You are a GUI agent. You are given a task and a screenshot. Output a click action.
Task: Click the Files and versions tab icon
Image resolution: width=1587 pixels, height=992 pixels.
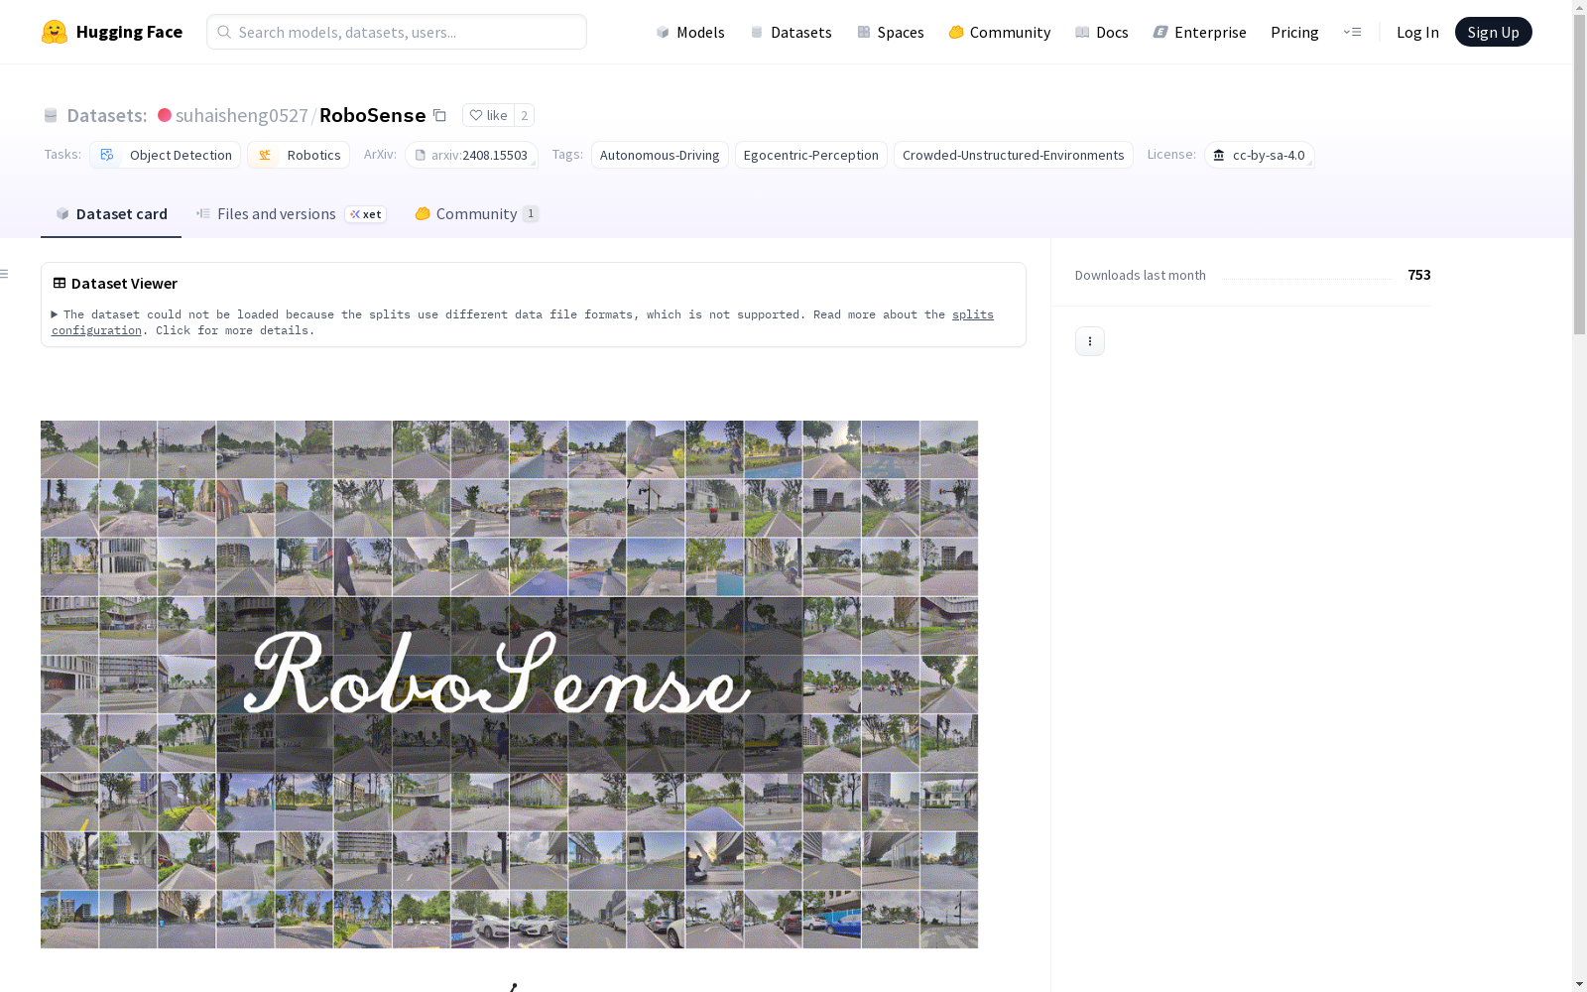pos(203,213)
